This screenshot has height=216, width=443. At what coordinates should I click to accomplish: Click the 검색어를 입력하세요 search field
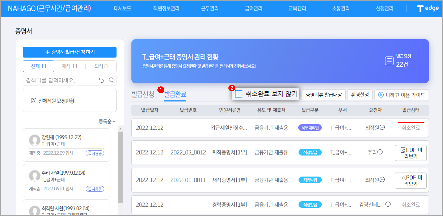tap(60, 80)
